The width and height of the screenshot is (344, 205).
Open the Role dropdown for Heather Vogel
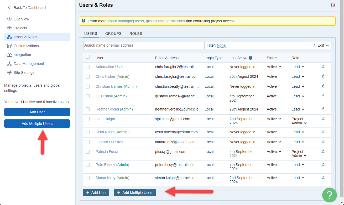(x=298, y=109)
